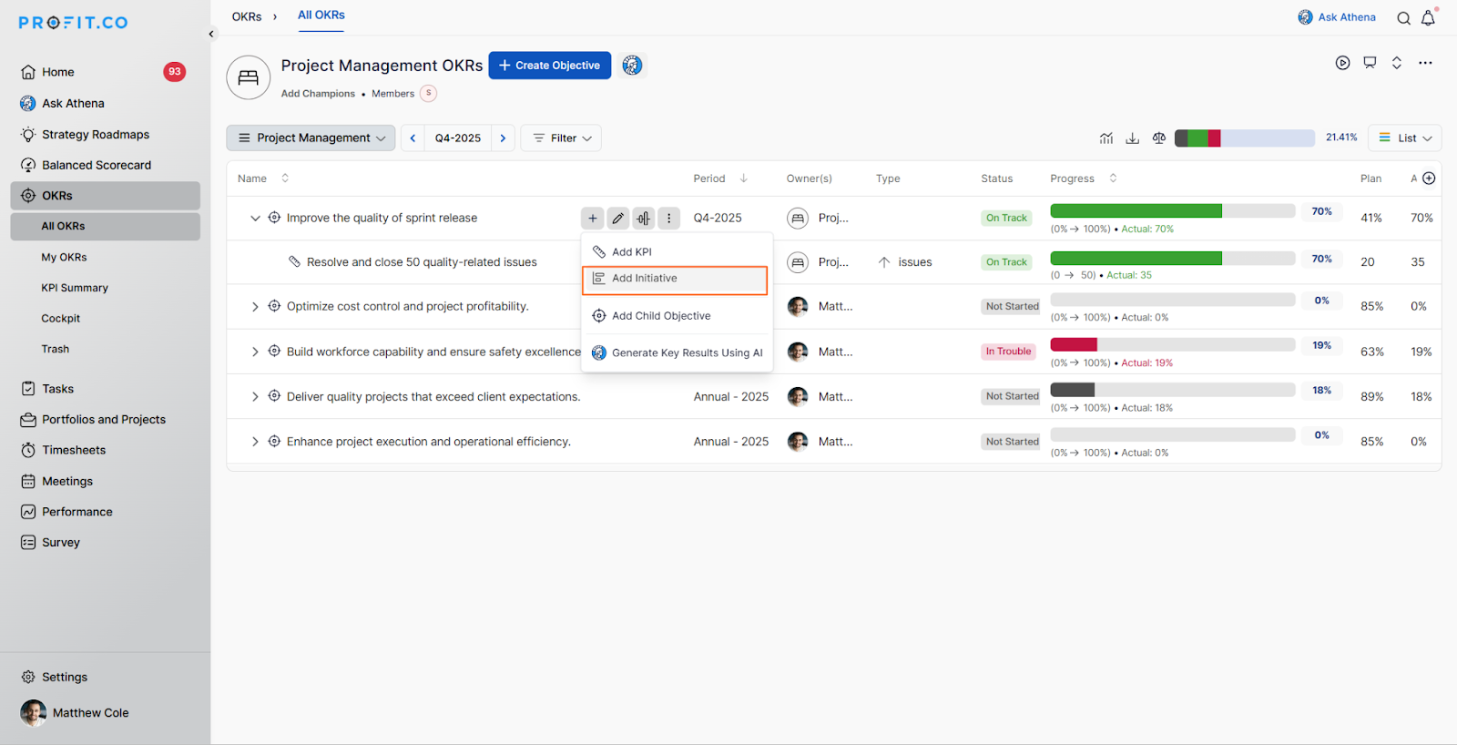Open the comments chat icon

[x=1370, y=63]
